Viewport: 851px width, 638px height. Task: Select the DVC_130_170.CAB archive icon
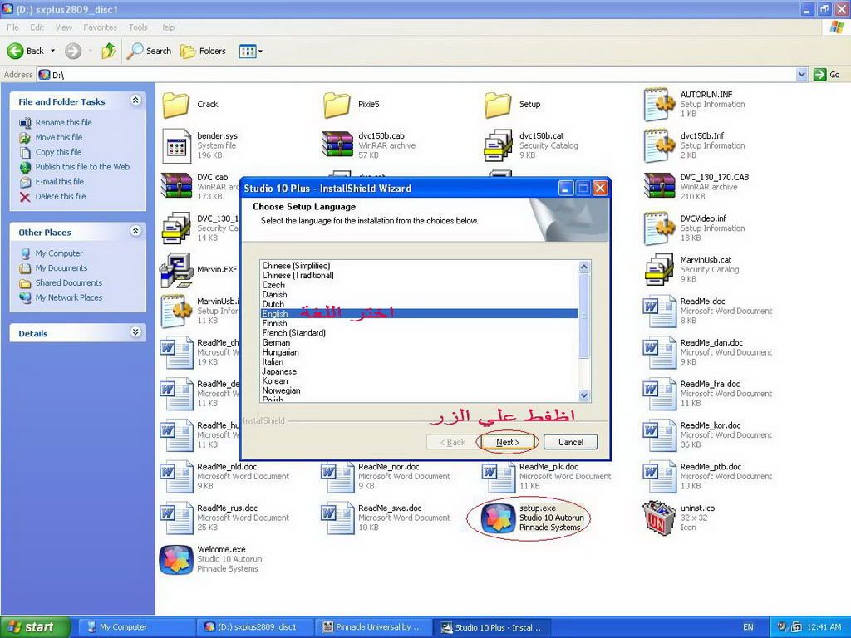[x=659, y=186]
